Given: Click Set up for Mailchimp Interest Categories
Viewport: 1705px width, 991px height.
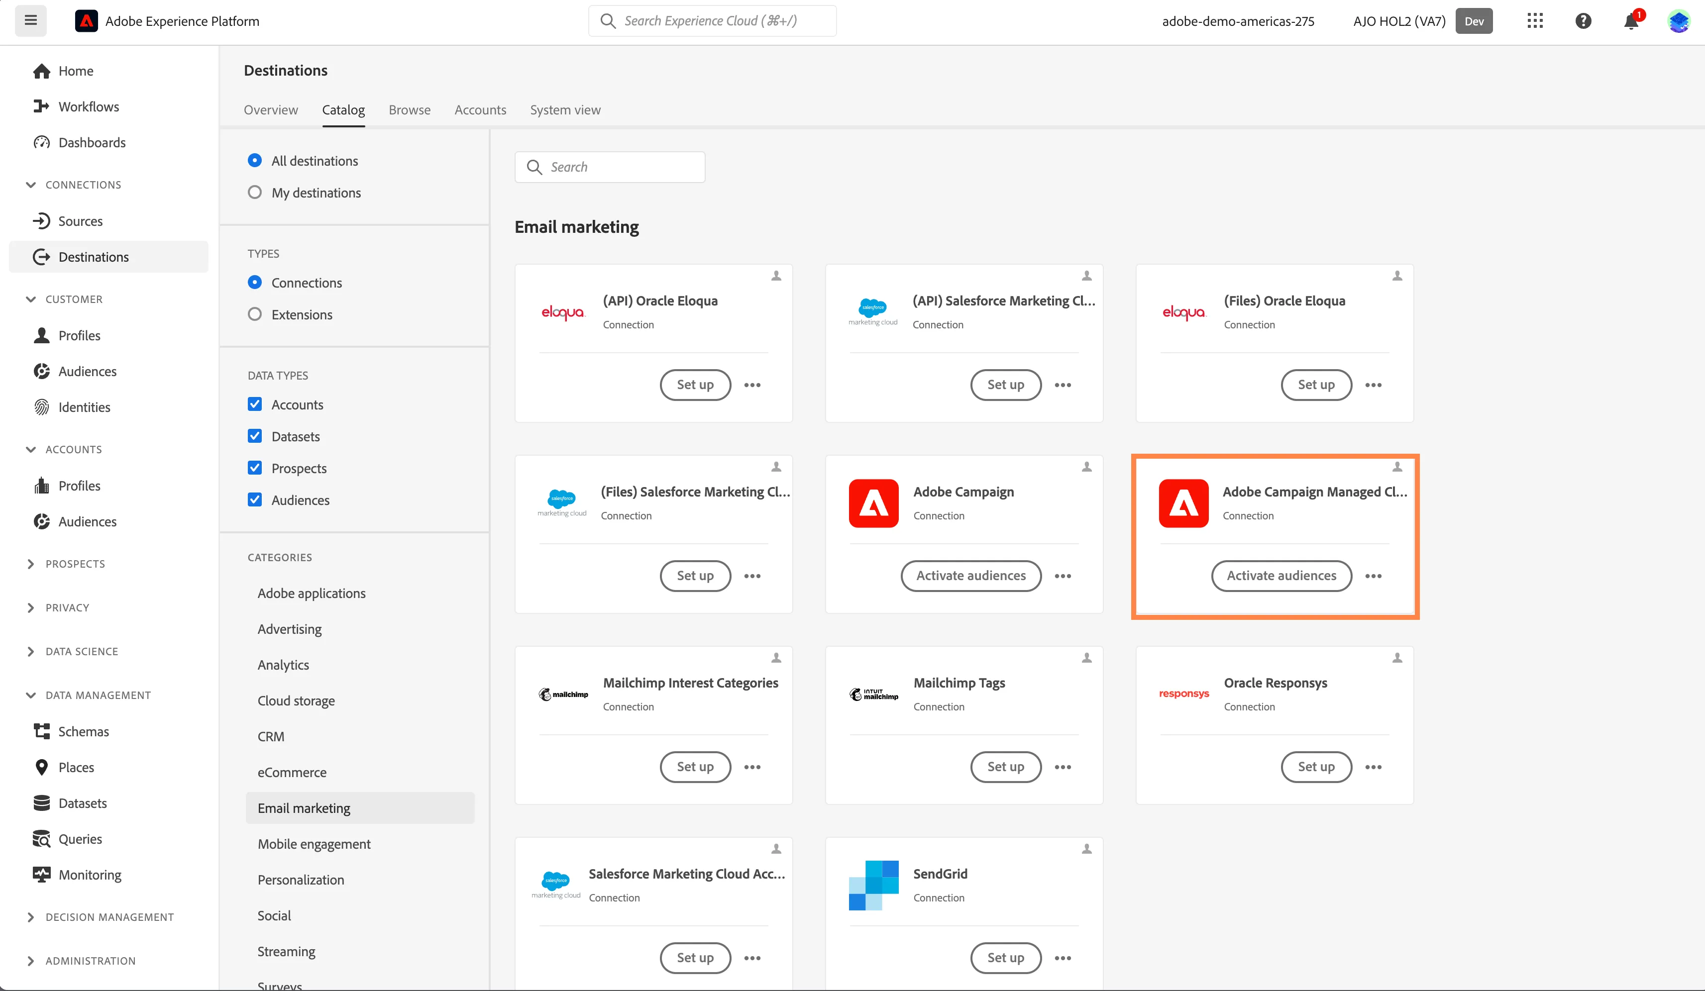Looking at the screenshot, I should 695,767.
